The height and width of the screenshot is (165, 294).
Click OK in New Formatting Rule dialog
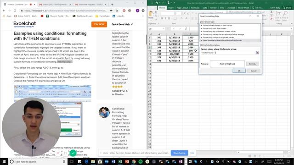pyautogui.click(x=239, y=71)
